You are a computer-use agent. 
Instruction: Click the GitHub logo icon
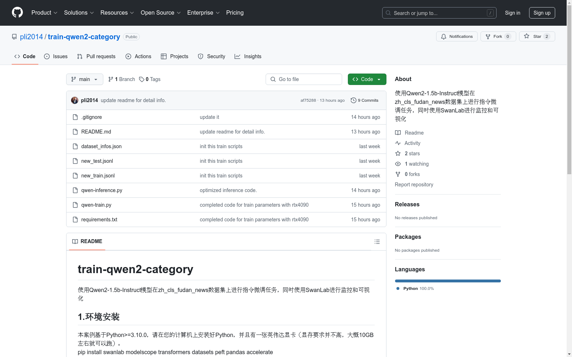17,12
